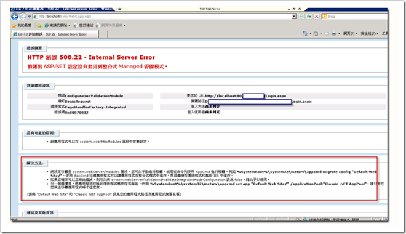Go to the home page via the Home icon

point(305,34)
